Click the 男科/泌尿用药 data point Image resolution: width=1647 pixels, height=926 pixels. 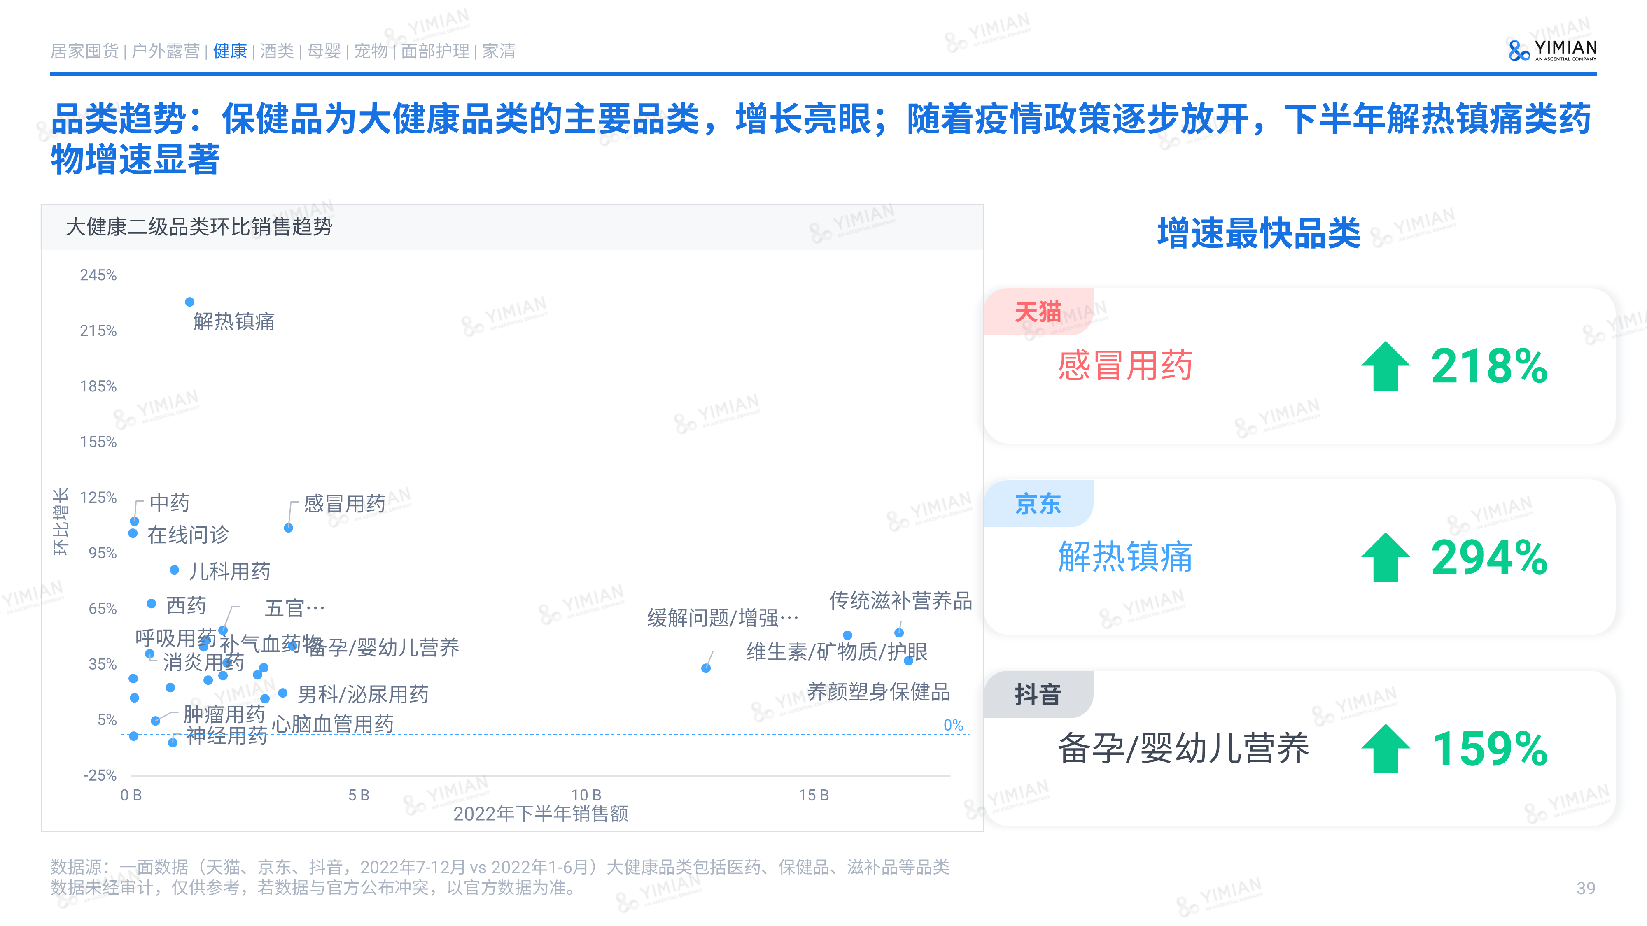282,693
